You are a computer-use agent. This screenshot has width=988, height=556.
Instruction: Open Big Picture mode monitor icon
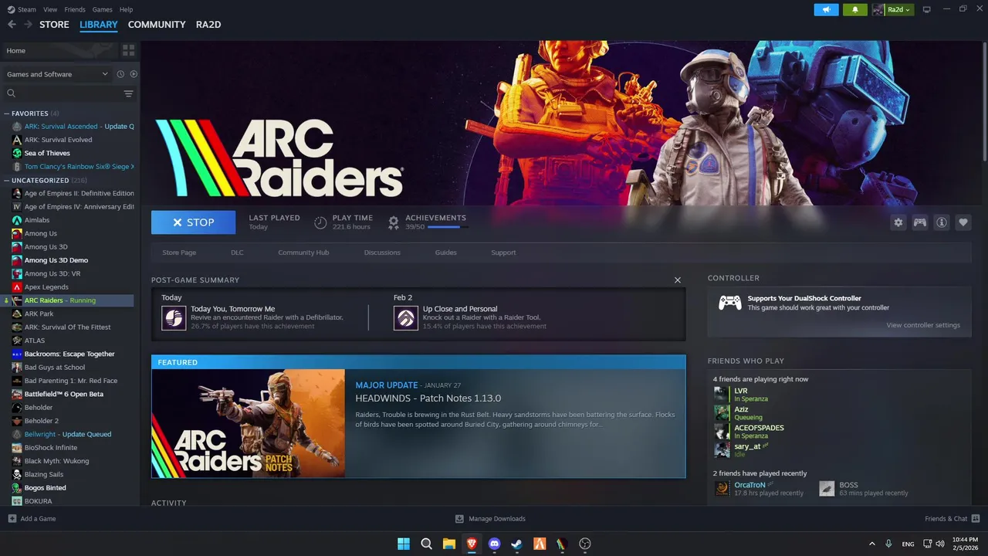tap(927, 9)
